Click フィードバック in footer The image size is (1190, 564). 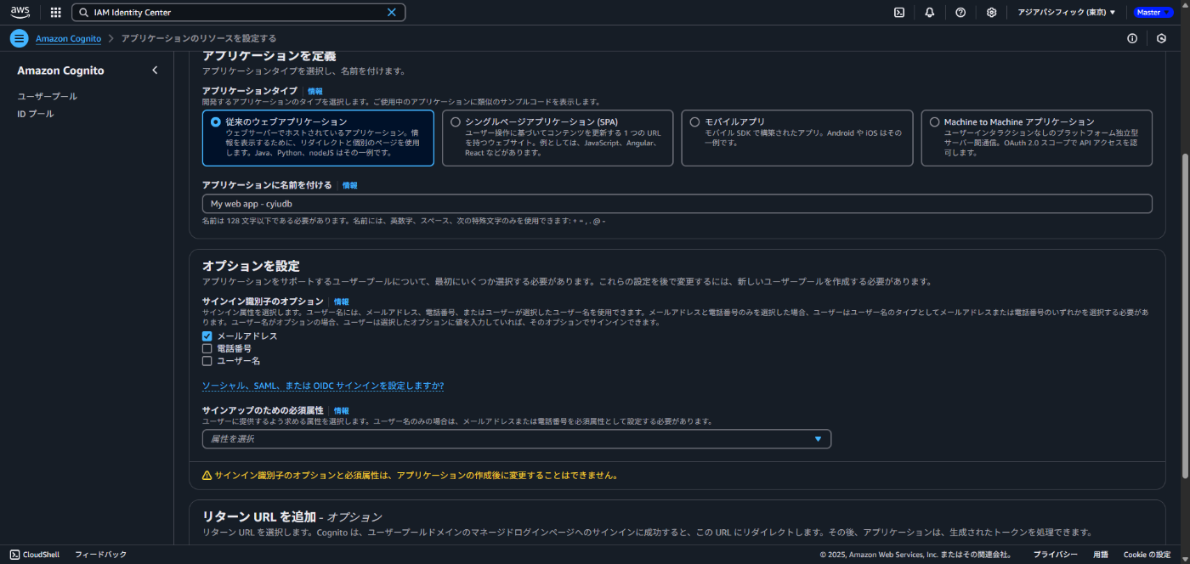click(100, 555)
